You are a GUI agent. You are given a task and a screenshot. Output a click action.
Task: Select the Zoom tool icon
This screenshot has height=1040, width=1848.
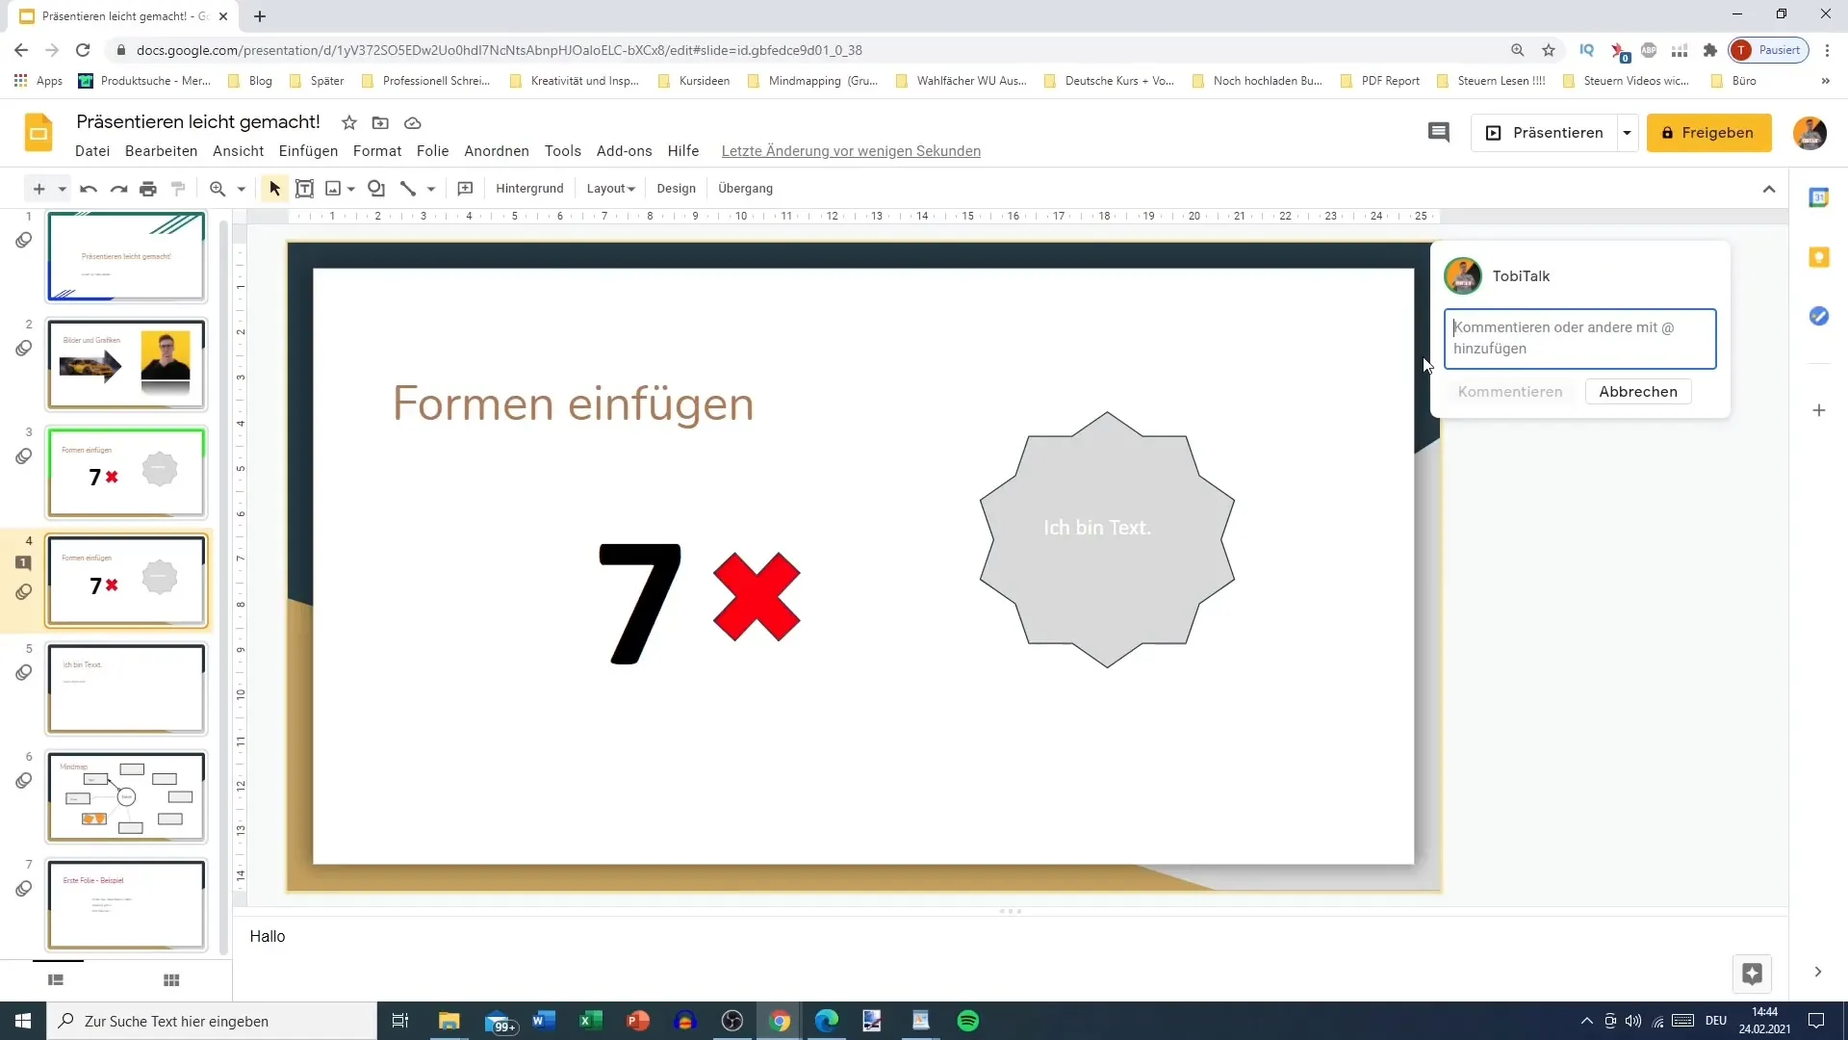tap(216, 188)
